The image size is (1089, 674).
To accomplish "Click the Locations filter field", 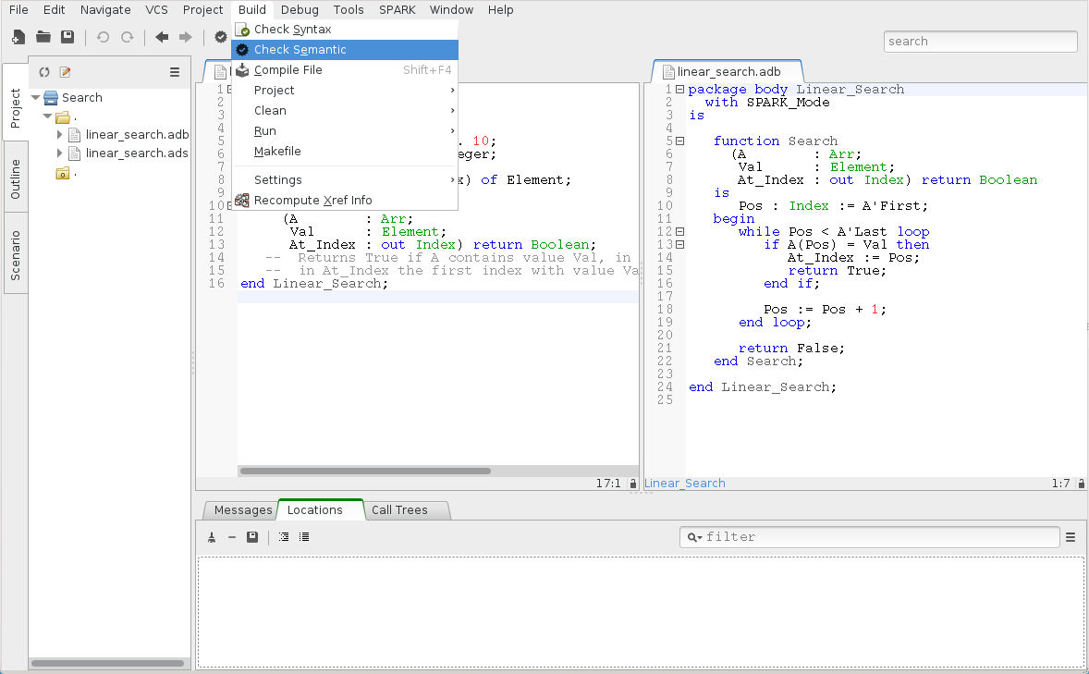I will tap(870, 537).
